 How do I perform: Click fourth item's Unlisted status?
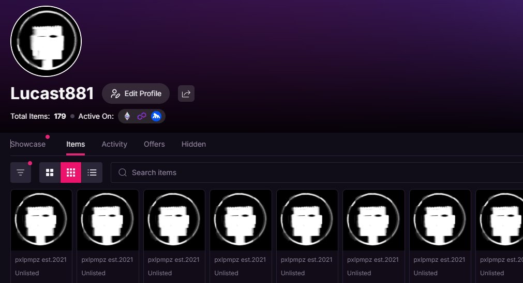click(x=226, y=273)
